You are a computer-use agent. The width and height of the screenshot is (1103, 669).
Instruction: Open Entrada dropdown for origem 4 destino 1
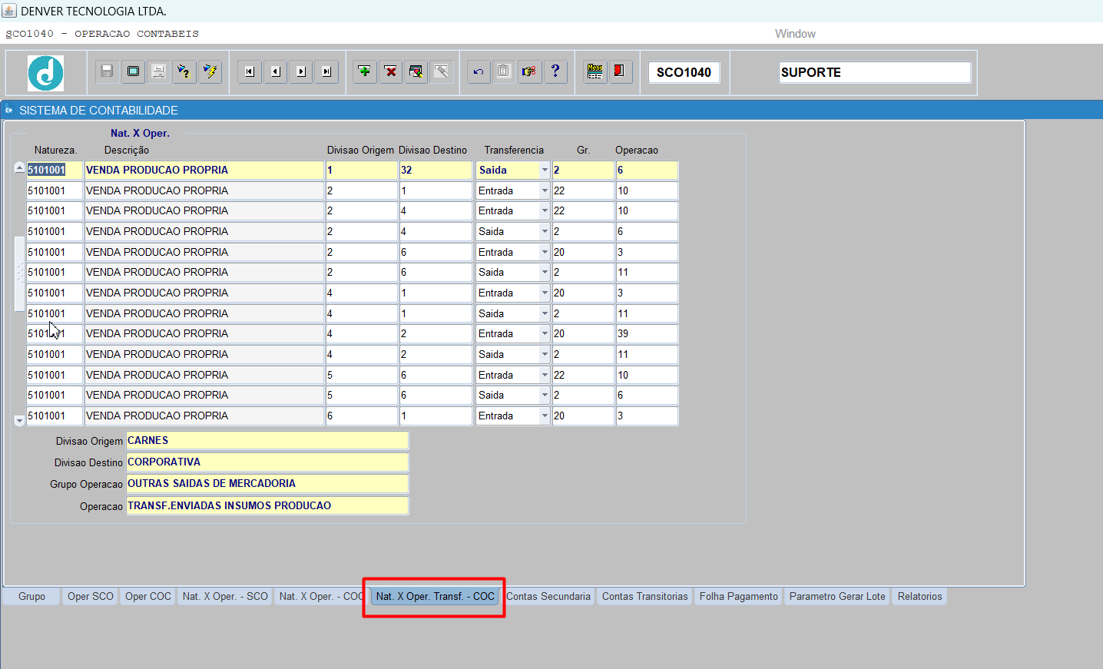[x=545, y=293]
